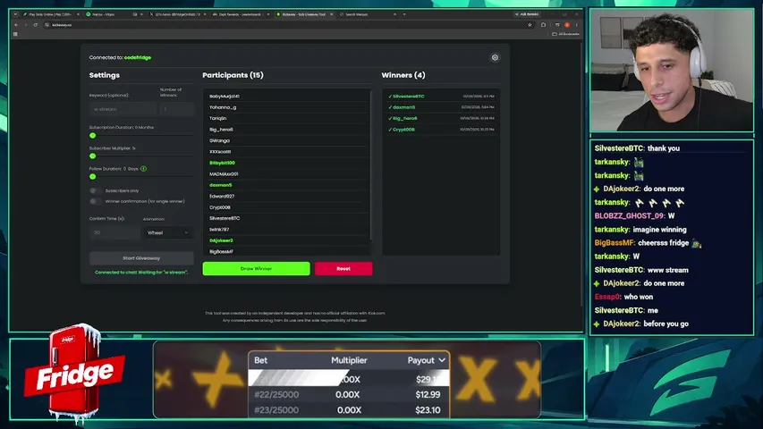Viewport: 763px width, 429px height.
Task: Click the $23.10 payout value
Action: pyautogui.click(x=428, y=410)
